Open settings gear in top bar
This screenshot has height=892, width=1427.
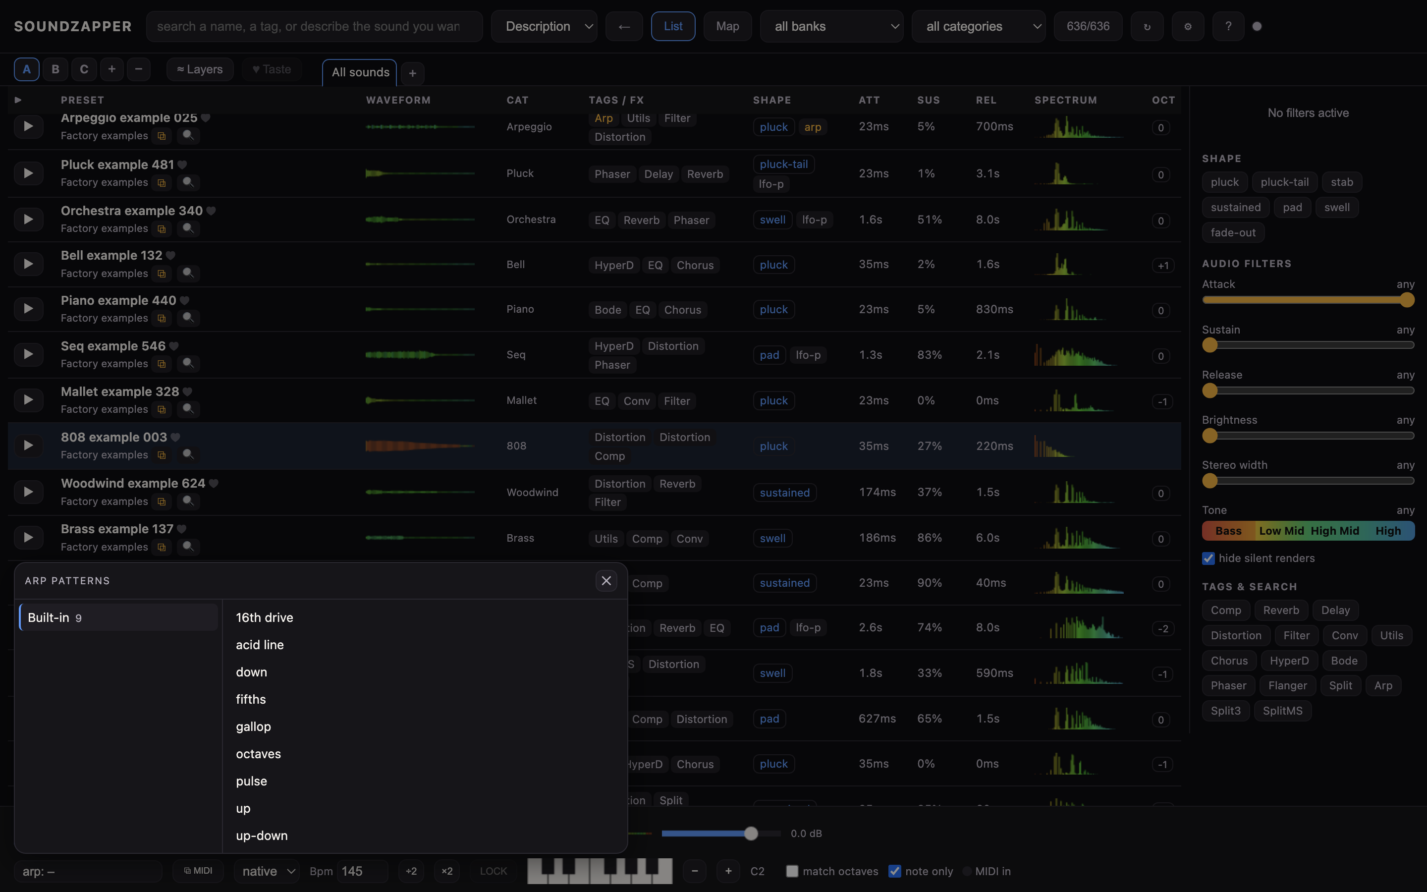(x=1188, y=27)
